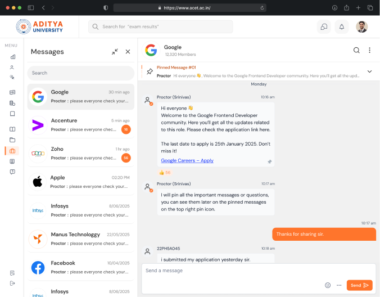Open the emoji picker in message box
This screenshot has height=297, width=380.
point(328,285)
